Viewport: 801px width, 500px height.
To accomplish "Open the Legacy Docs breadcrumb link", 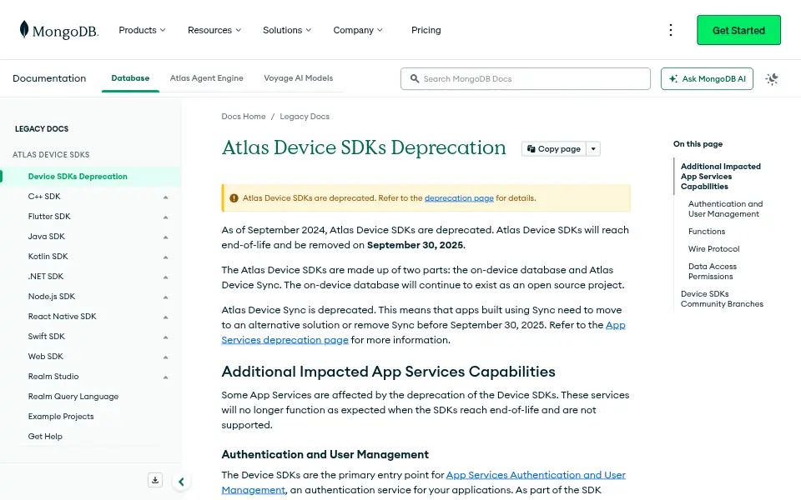I will coord(305,117).
